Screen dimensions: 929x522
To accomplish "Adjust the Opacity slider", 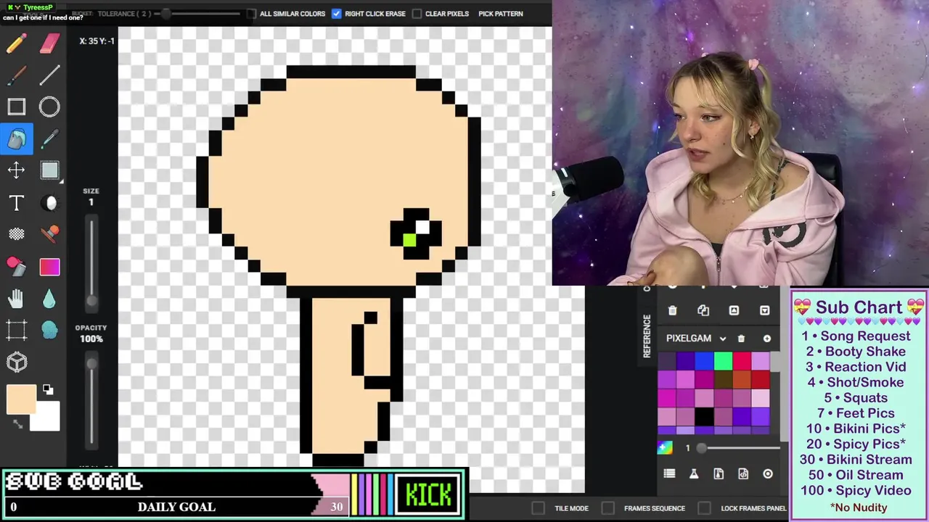I will [91, 399].
